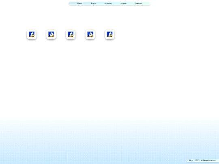This screenshot has height=164, width=219.
Task: Click the middle, third Sonic icon
Action: [71, 34]
